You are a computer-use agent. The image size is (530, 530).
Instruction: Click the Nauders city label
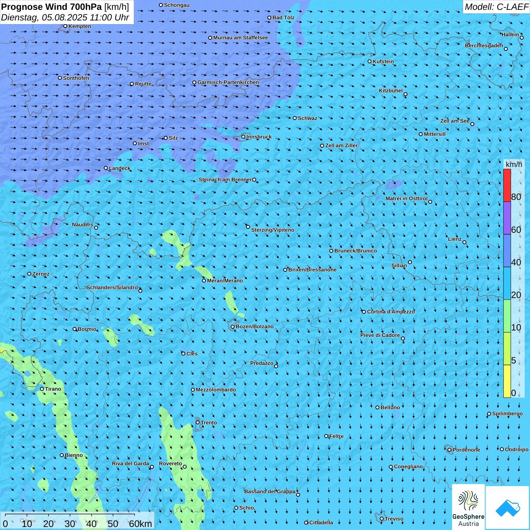click(x=83, y=224)
